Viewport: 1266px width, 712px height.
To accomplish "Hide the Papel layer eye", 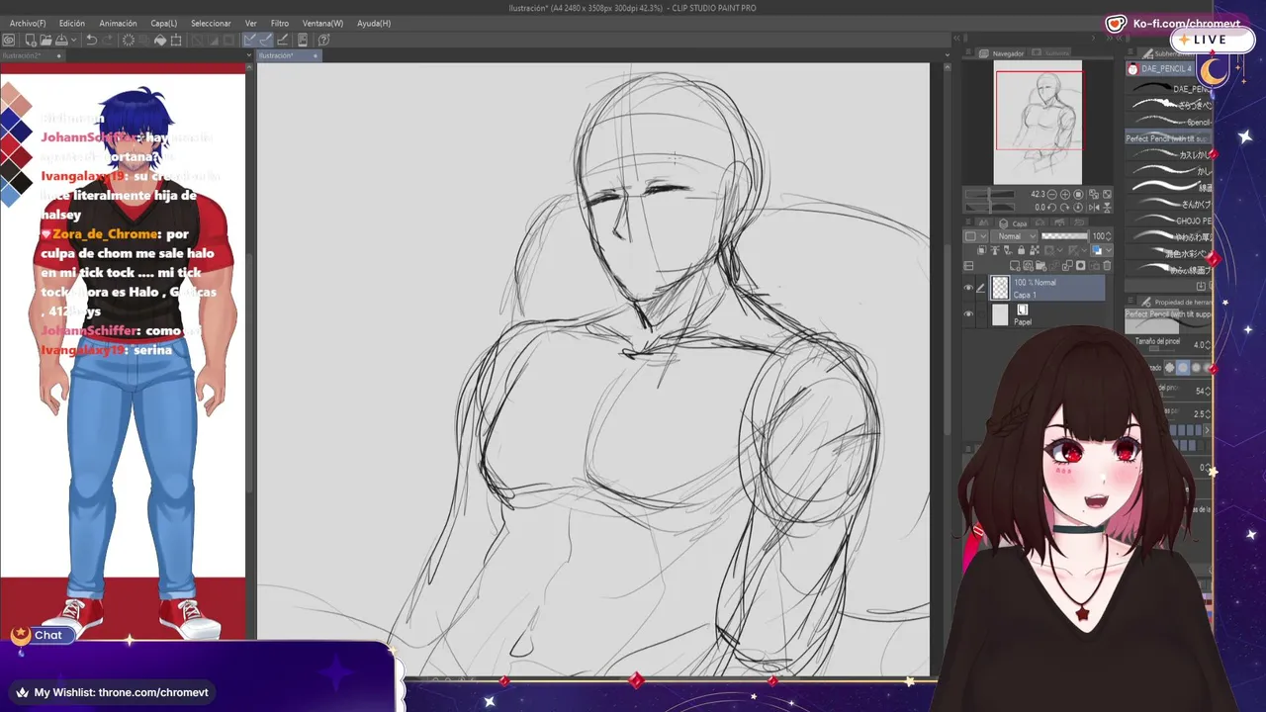I will coord(968,313).
